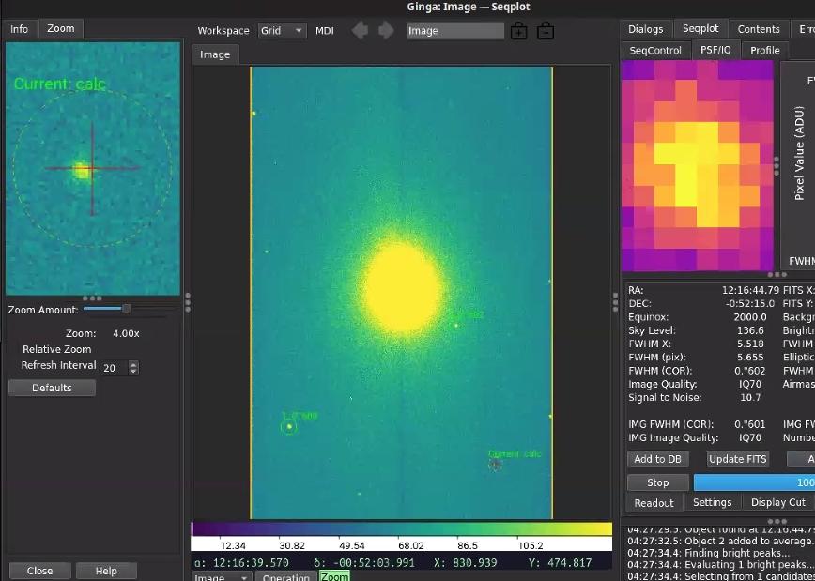Click the 'Current: calc' marker in main image
Screen dimensions: 815x581
click(496, 464)
